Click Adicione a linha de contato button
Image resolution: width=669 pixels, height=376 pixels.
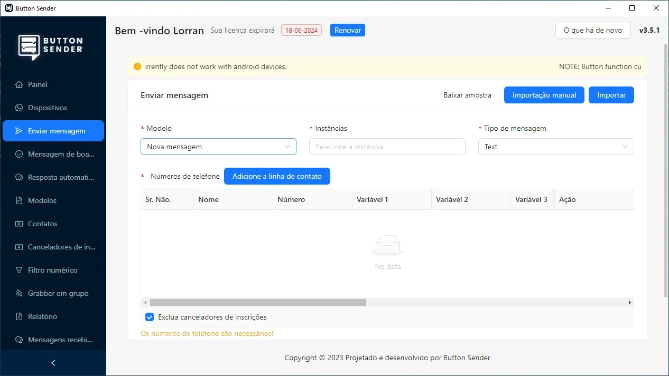(277, 176)
